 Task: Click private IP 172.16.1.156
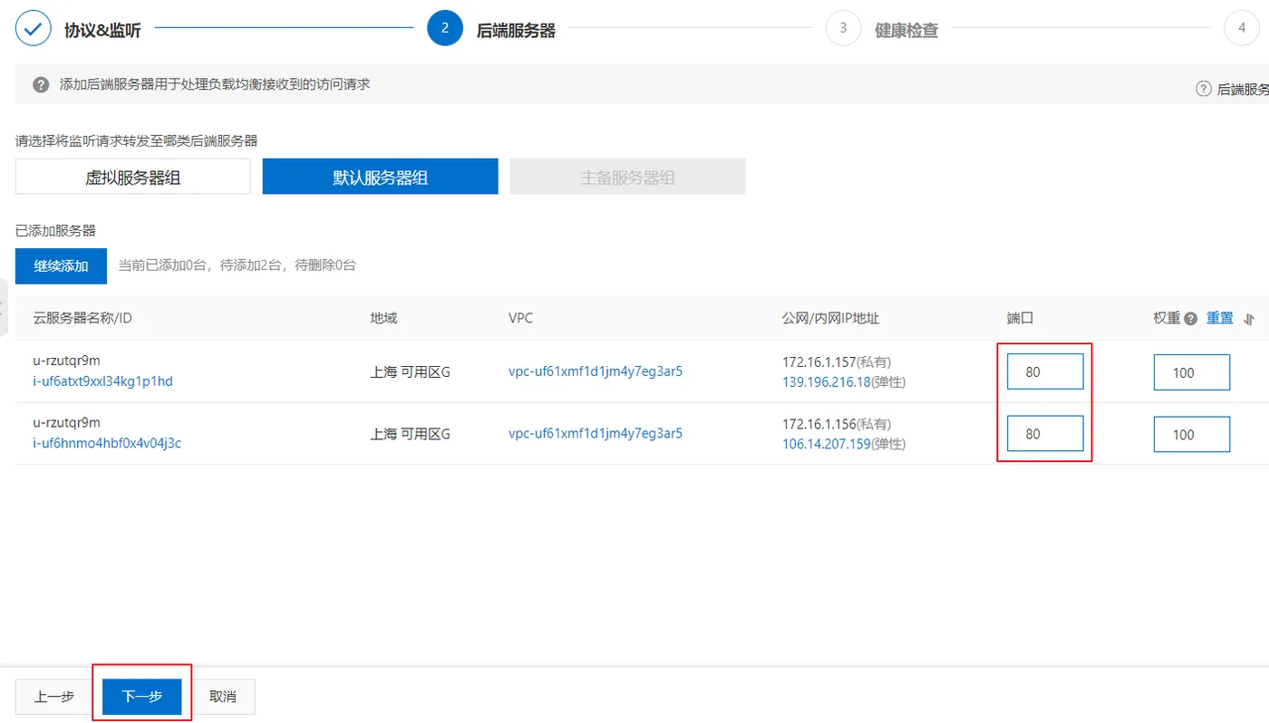tap(819, 424)
